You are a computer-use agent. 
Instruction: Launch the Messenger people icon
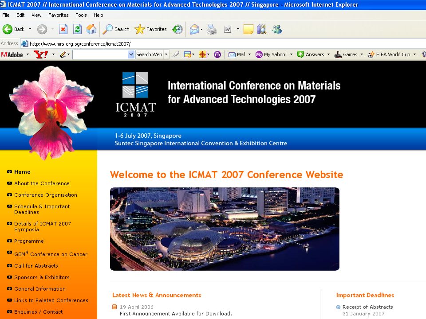(x=277, y=29)
